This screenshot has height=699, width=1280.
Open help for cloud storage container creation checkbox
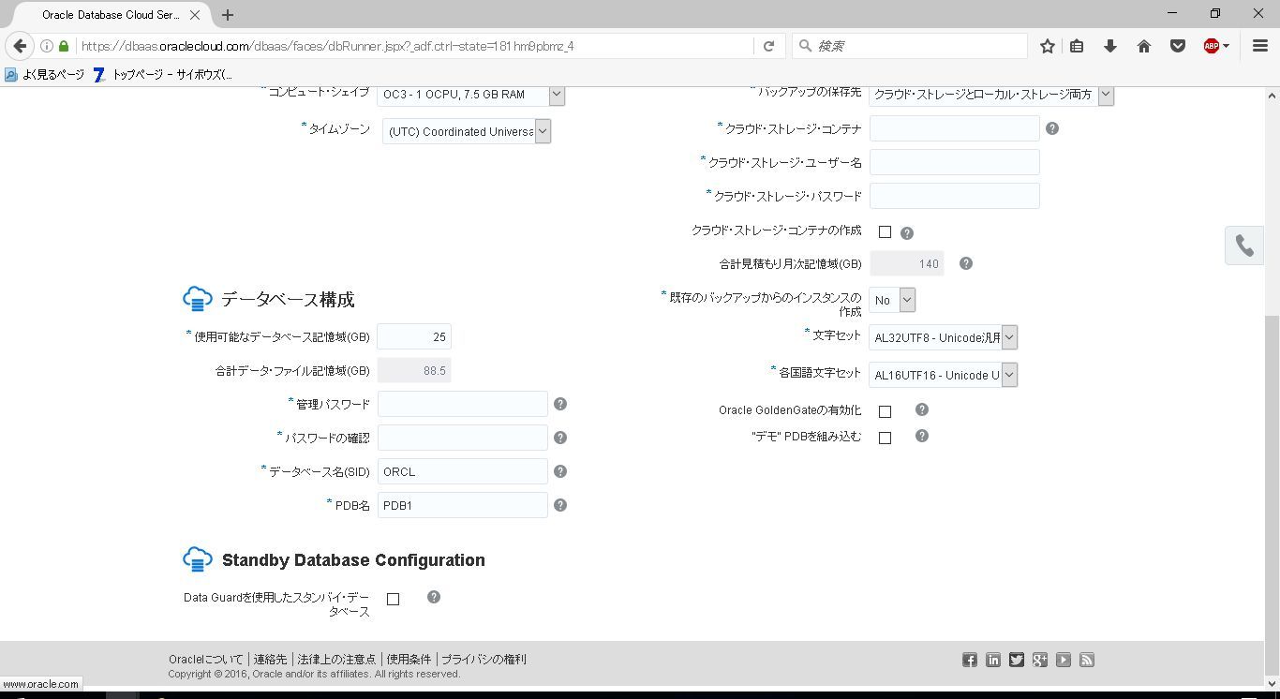pyautogui.click(x=907, y=232)
